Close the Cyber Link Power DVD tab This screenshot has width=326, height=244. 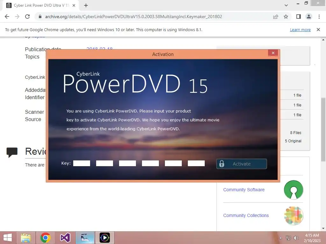pyautogui.click(x=74, y=6)
